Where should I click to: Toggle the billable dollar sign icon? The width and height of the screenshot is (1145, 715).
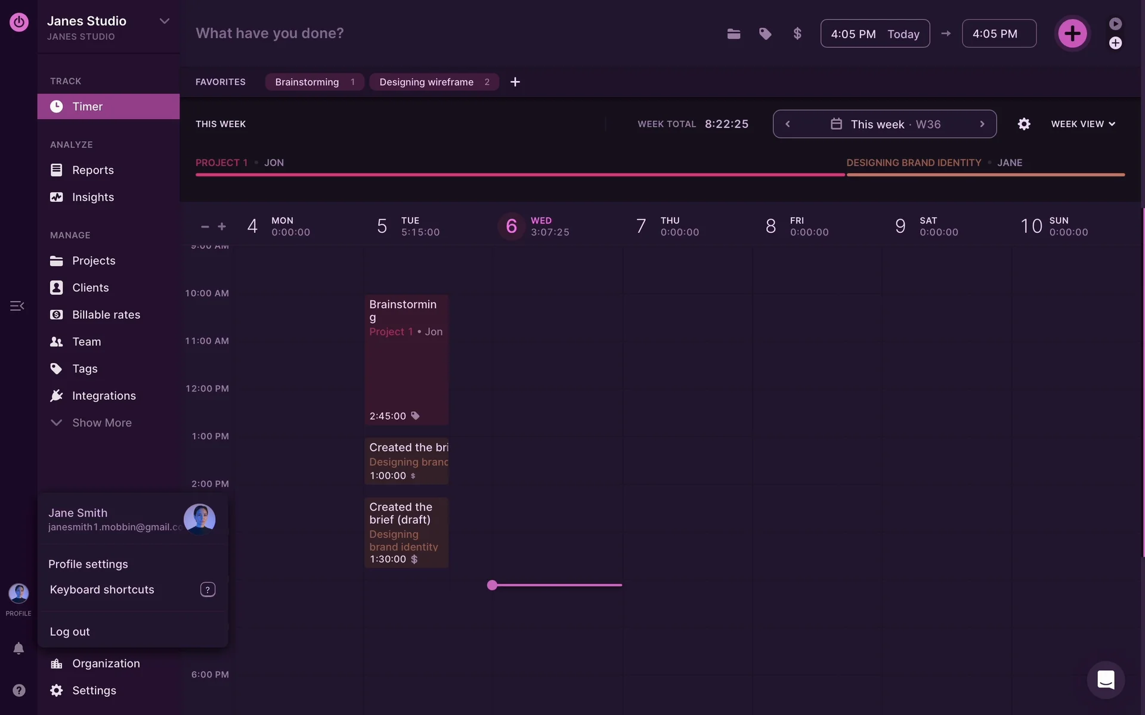coord(797,34)
